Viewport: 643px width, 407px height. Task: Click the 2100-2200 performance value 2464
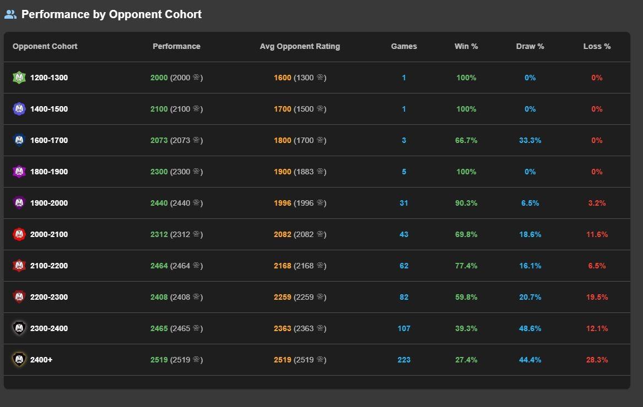[159, 266]
